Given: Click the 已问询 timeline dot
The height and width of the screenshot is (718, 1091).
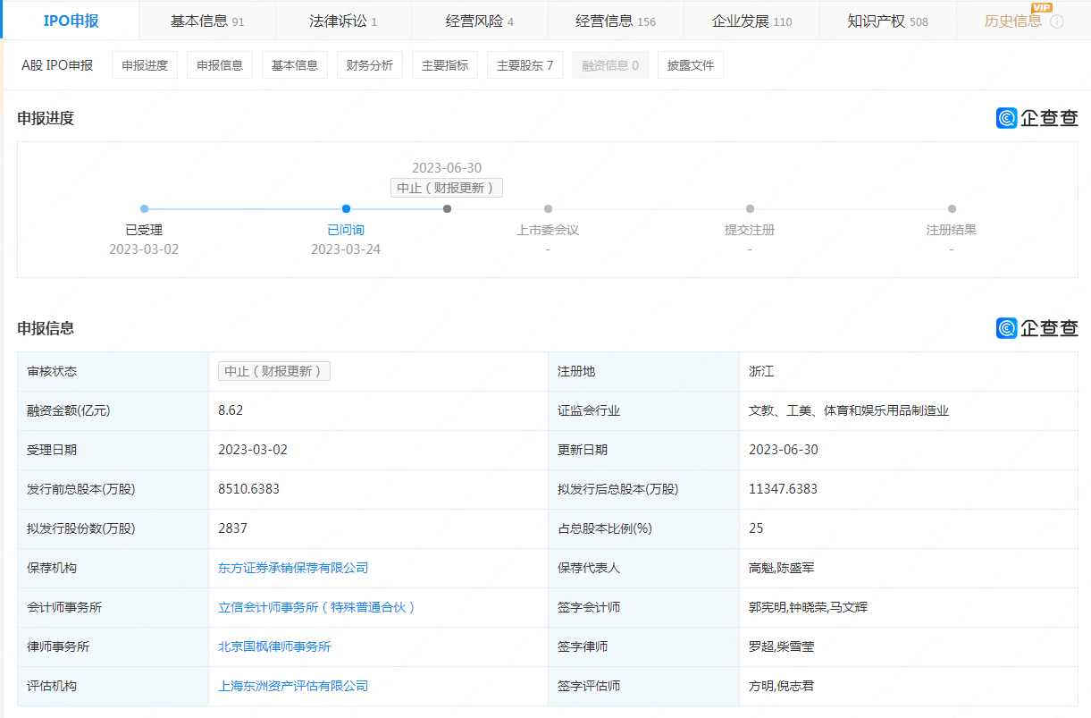Looking at the screenshot, I should coord(346,209).
